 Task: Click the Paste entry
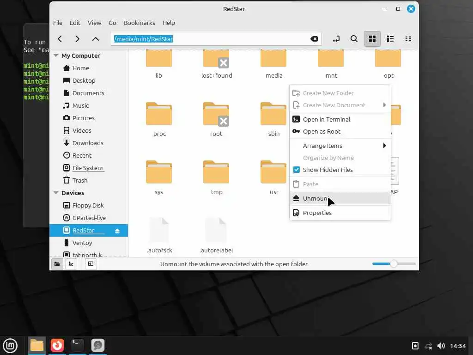coord(340,184)
